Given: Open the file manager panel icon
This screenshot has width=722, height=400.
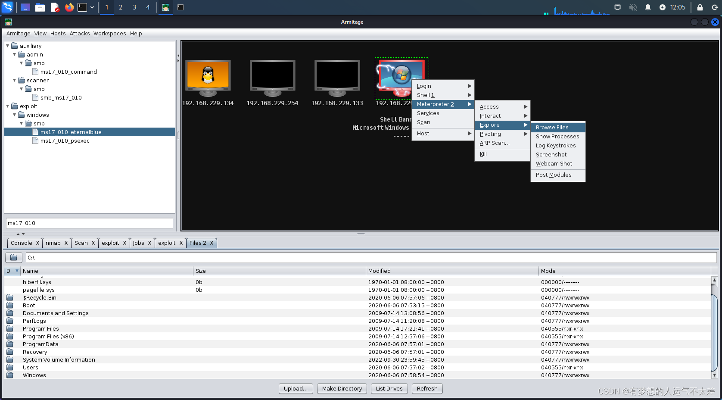Looking at the screenshot, I should (40, 7).
